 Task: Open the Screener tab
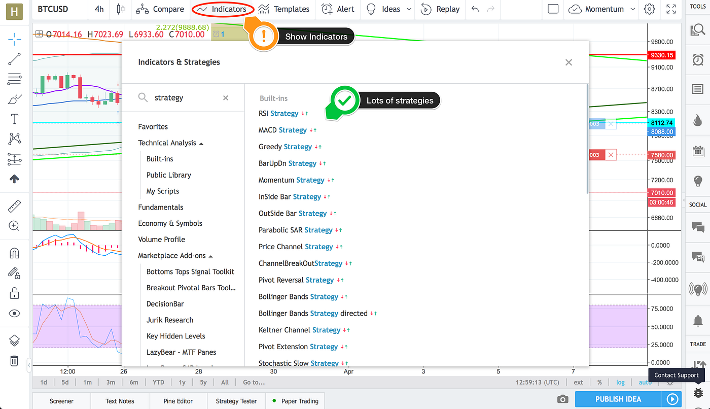coord(61,401)
